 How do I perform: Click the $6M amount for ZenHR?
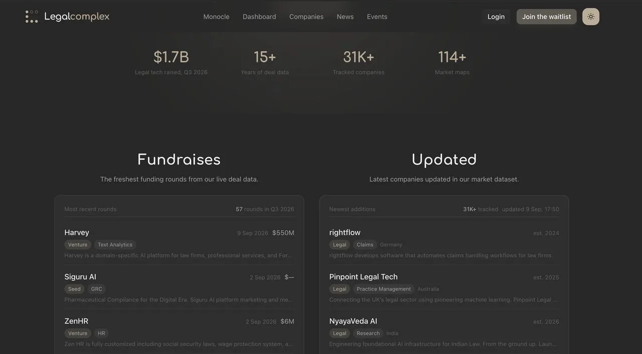click(287, 321)
